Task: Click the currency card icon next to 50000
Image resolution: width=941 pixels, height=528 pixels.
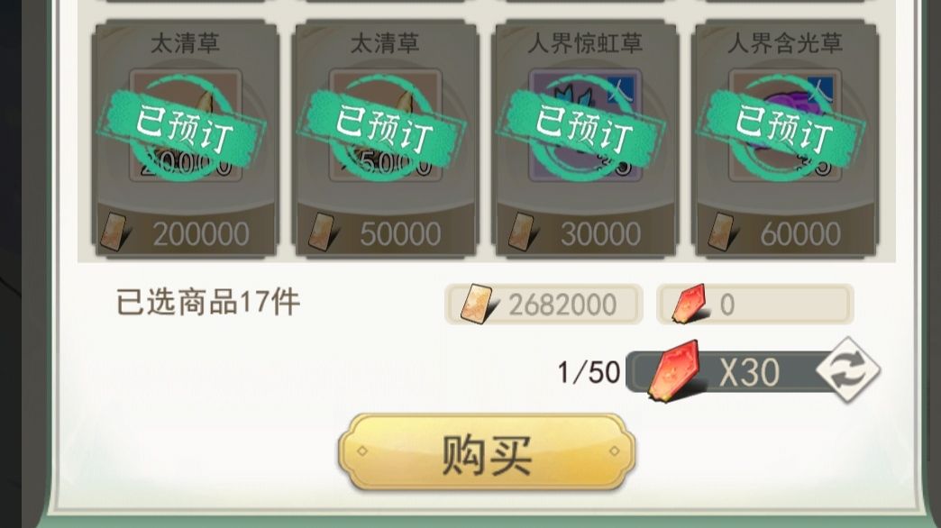Action: tap(323, 232)
